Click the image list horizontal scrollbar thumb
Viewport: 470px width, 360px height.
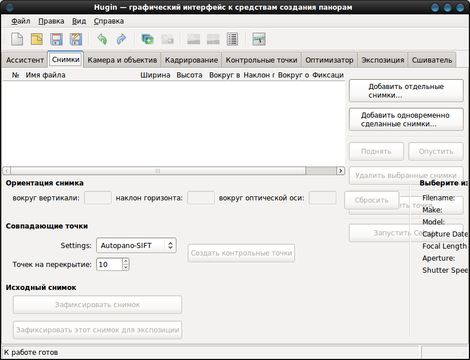[x=158, y=171]
